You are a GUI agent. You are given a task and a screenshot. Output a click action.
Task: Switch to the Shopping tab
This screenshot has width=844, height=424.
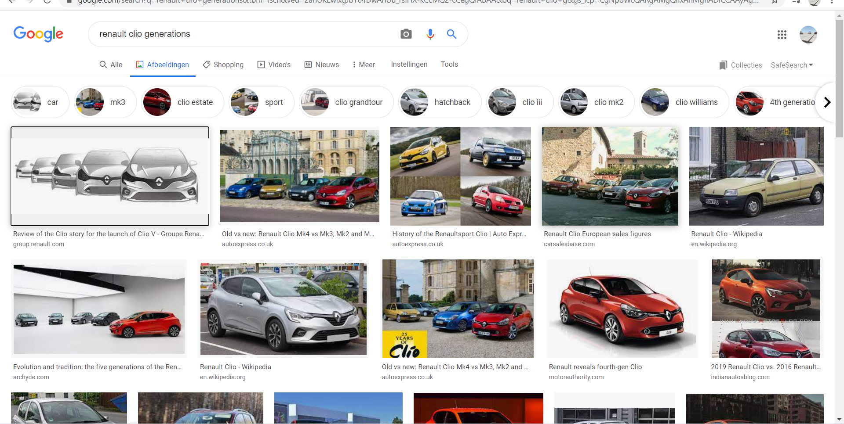click(223, 65)
